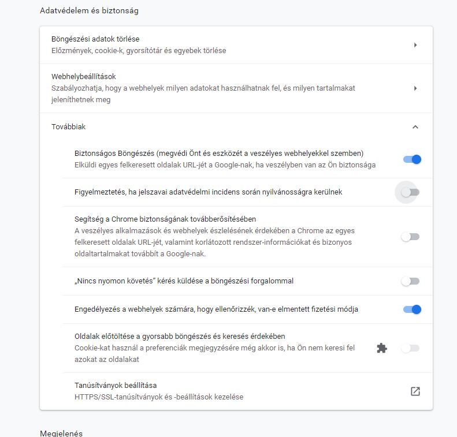Click arrow next to Böngészési adatok törlése

tap(415, 45)
